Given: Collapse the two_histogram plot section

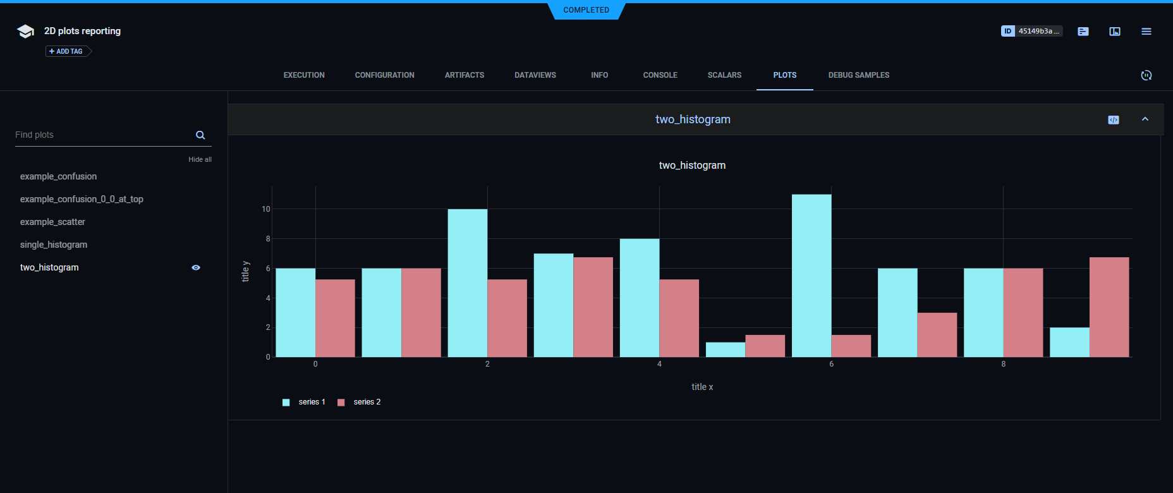Looking at the screenshot, I should point(1145,119).
